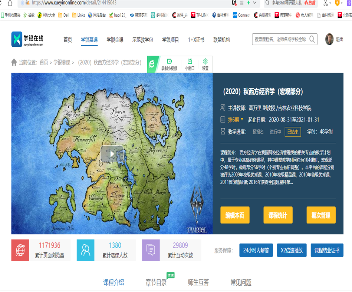The image size is (352, 292).
Task: Click the 首页 breadcrumb link
Action: (44, 62)
